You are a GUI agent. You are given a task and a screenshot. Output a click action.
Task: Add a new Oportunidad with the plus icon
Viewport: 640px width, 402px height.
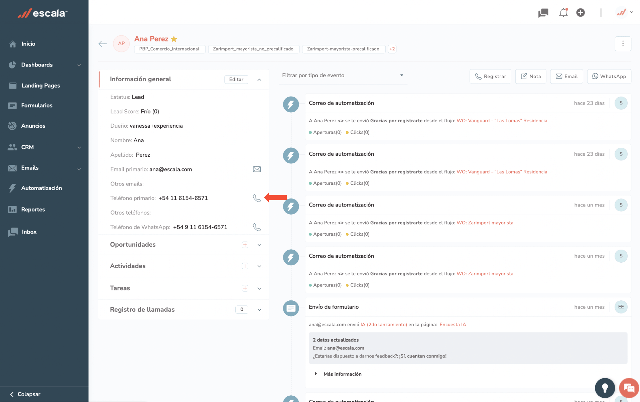[245, 245]
